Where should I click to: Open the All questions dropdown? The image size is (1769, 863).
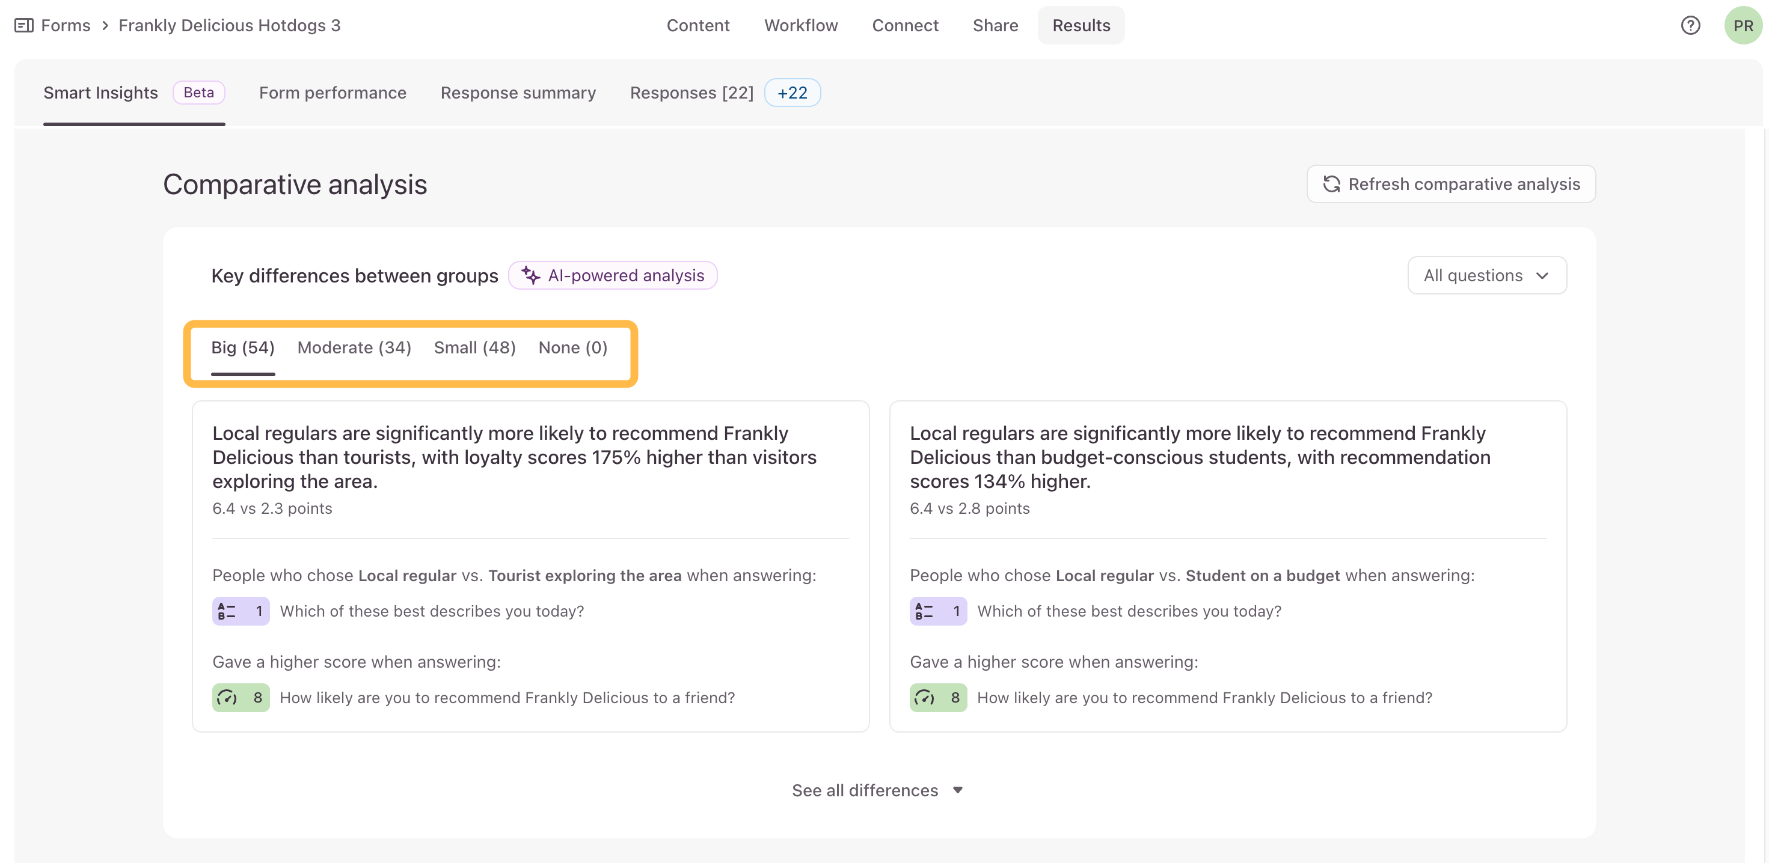1487,275
